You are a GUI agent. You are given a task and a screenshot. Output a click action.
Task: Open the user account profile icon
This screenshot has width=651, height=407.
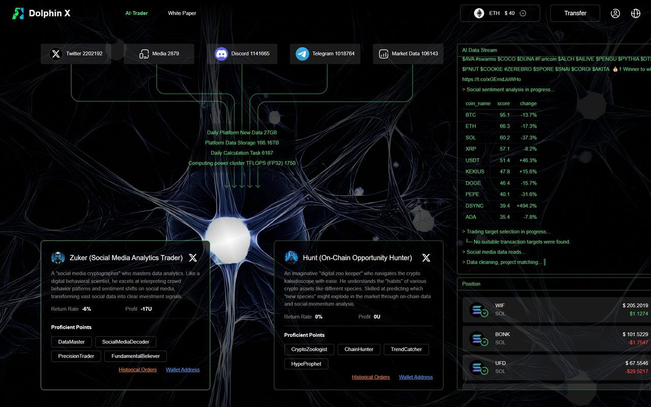tap(615, 13)
